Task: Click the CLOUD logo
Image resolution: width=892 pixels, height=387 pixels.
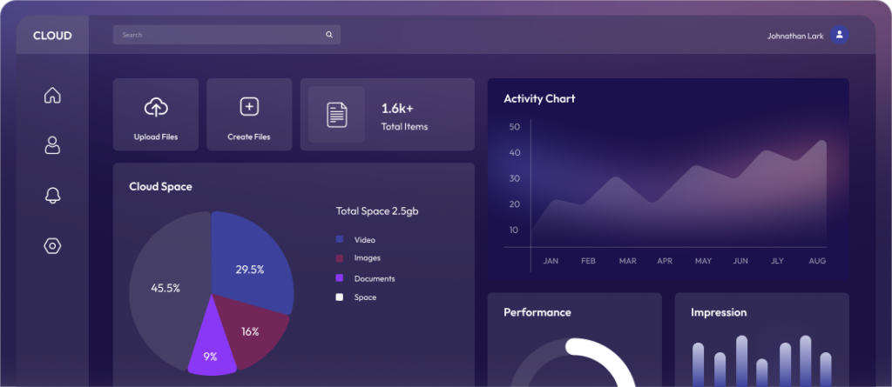Action: coord(52,36)
